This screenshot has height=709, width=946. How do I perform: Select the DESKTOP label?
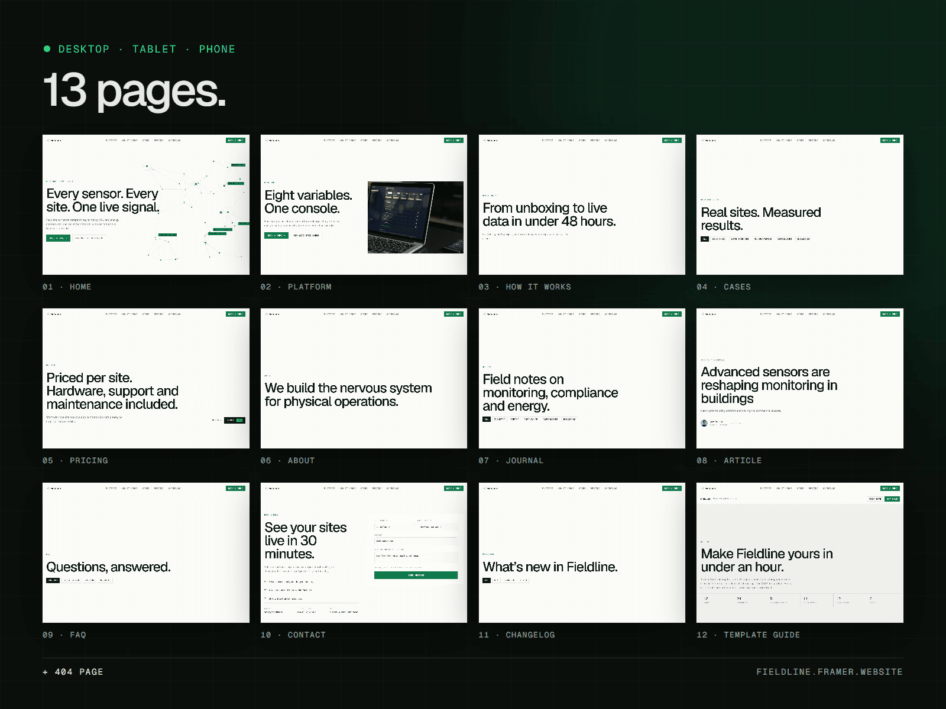tap(84, 49)
